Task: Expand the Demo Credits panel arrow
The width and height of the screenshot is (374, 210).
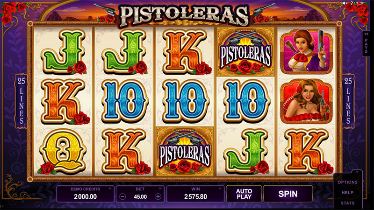Action: click(x=110, y=189)
